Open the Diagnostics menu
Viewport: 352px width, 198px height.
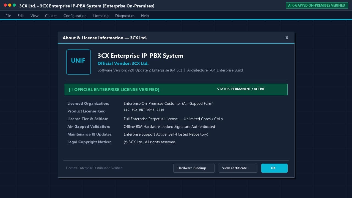click(125, 16)
